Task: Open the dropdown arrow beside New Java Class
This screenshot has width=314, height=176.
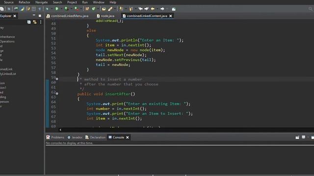Action: point(98,9)
